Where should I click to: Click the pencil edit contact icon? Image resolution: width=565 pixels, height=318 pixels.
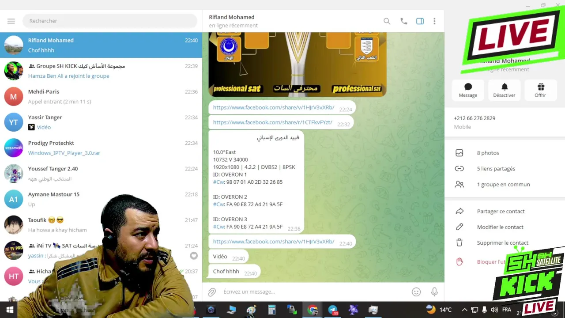point(460,227)
